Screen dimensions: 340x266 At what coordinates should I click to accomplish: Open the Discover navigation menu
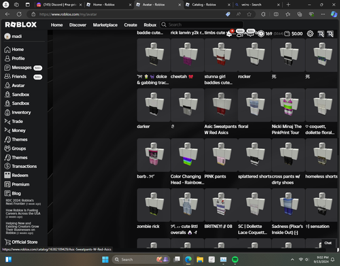point(78,25)
